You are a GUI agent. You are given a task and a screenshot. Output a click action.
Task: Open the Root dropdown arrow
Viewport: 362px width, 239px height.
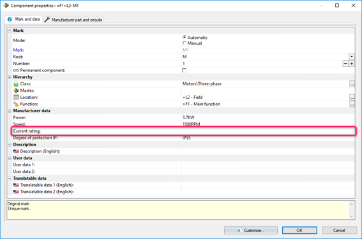click(351, 57)
